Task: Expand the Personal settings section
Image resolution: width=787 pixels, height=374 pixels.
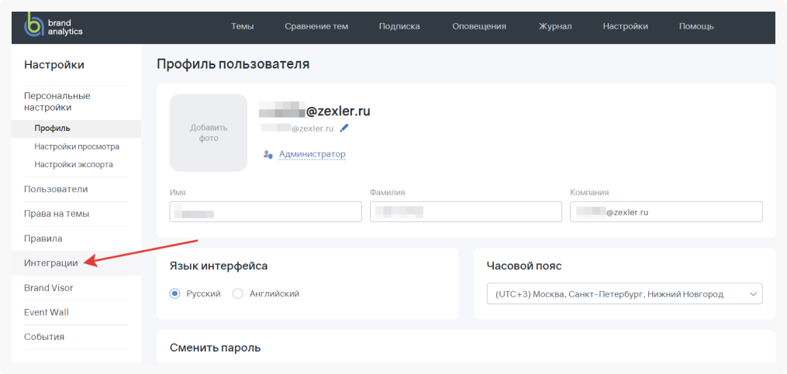Action: 57,101
